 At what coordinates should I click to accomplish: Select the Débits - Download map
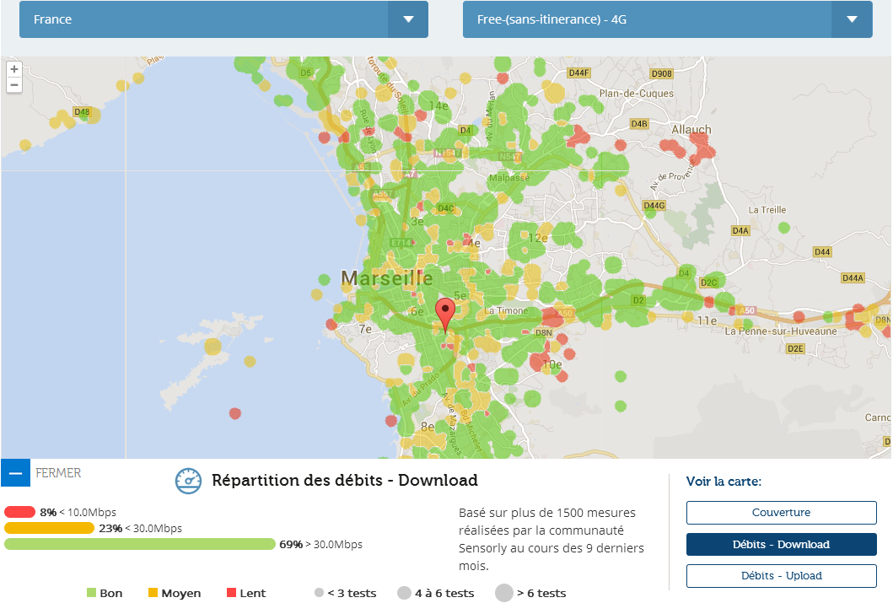[x=781, y=544]
